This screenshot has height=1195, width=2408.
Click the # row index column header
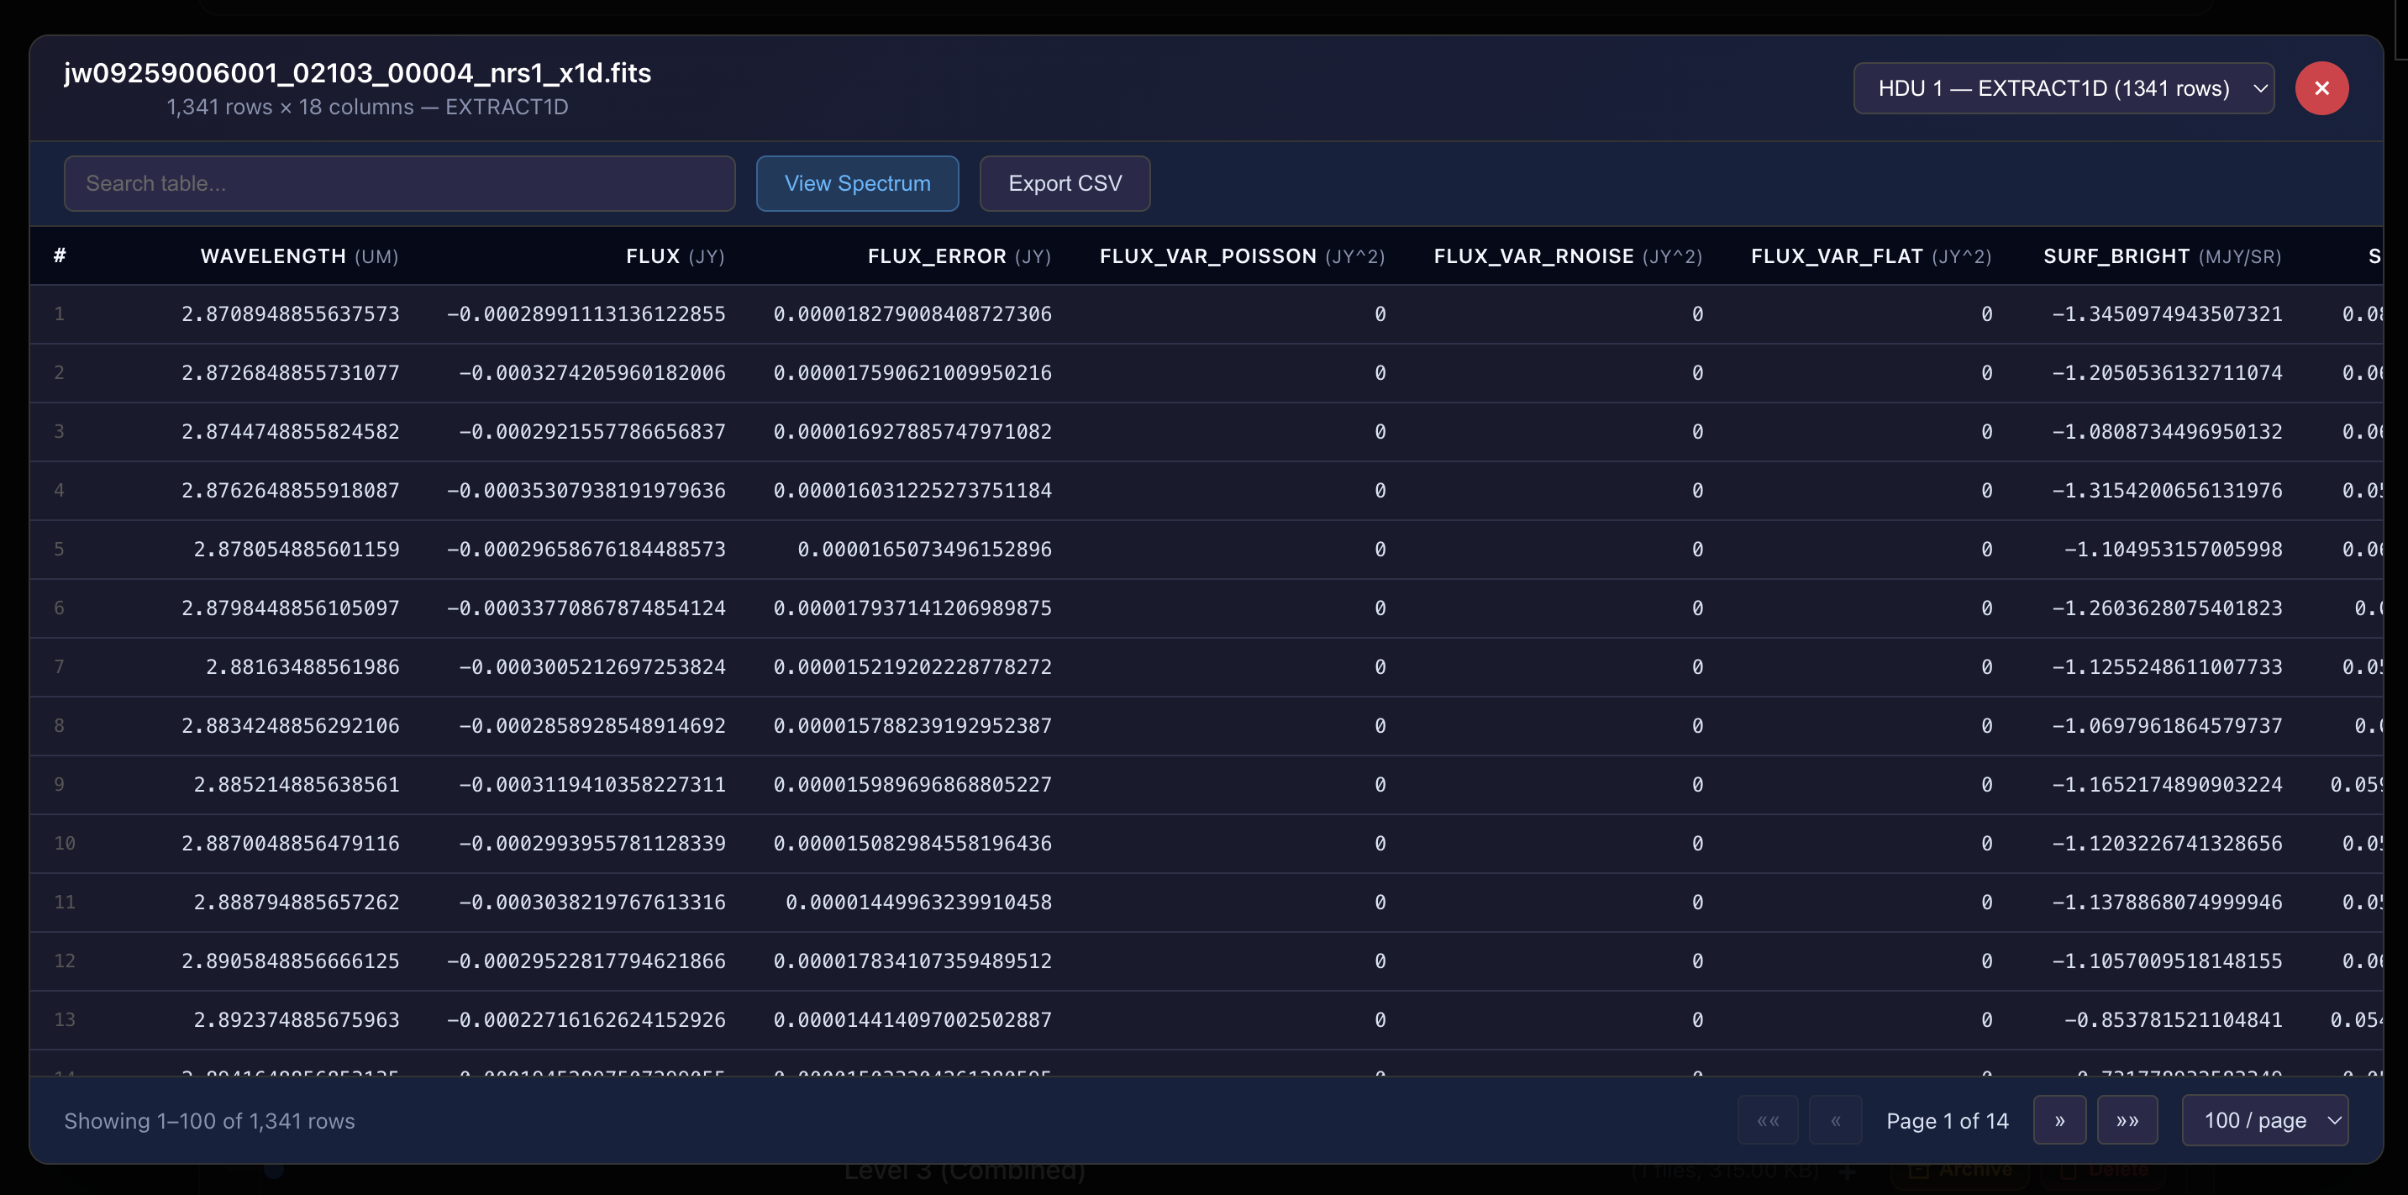(60, 255)
